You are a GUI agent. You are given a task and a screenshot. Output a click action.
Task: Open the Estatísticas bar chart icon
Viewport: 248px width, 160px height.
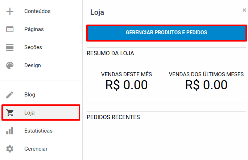(x=10, y=131)
